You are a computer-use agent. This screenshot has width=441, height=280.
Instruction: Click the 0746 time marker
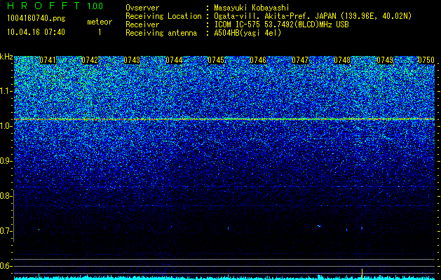(258, 60)
